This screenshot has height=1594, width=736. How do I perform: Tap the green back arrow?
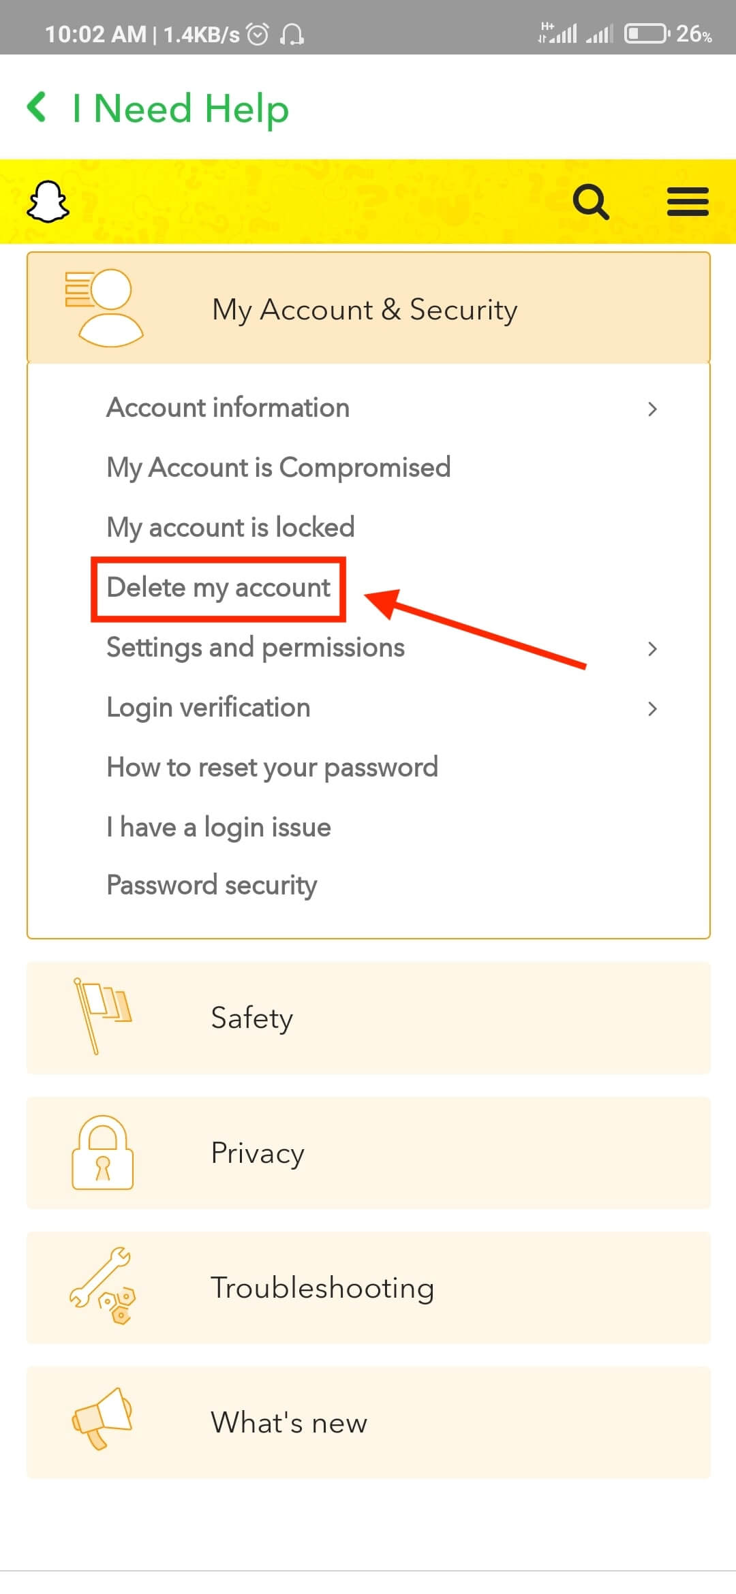click(37, 108)
